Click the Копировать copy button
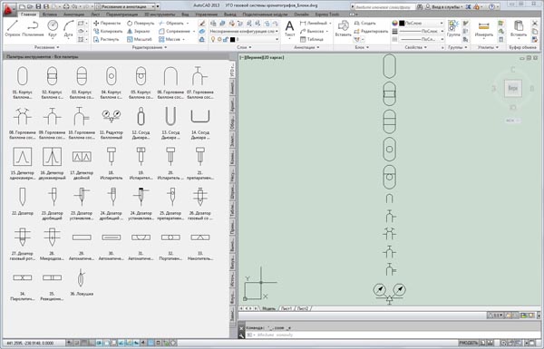The image size is (544, 349). (108, 31)
